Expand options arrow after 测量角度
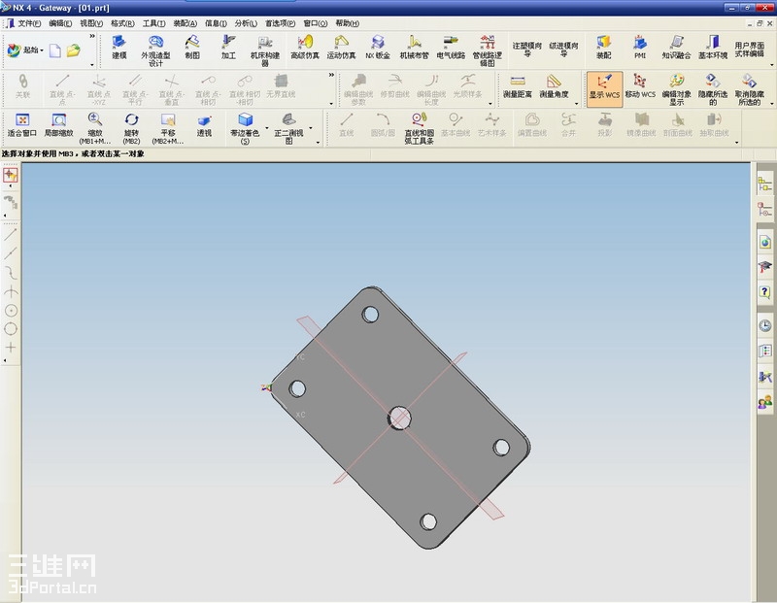This screenshot has width=777, height=603. point(576,104)
